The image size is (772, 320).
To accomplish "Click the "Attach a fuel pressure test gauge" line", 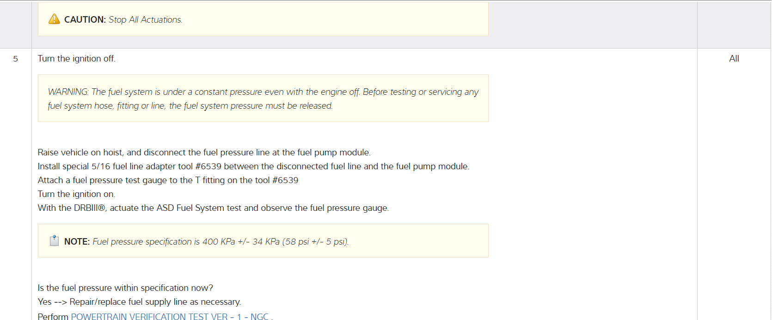I will click(168, 180).
